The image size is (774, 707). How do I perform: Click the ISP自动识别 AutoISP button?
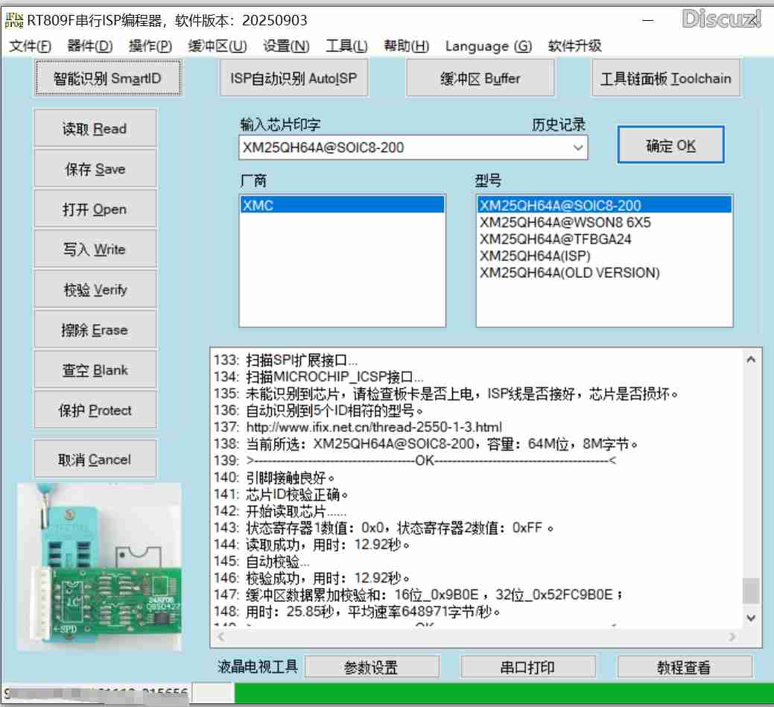[292, 77]
